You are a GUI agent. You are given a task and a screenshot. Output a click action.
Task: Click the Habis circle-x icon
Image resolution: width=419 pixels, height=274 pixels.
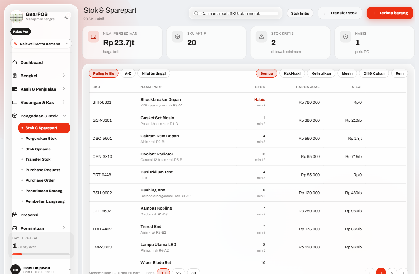click(345, 37)
